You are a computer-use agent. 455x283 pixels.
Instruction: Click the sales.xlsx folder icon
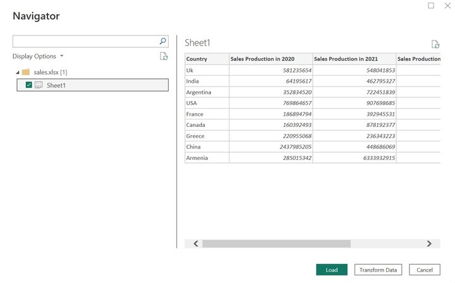(26, 72)
